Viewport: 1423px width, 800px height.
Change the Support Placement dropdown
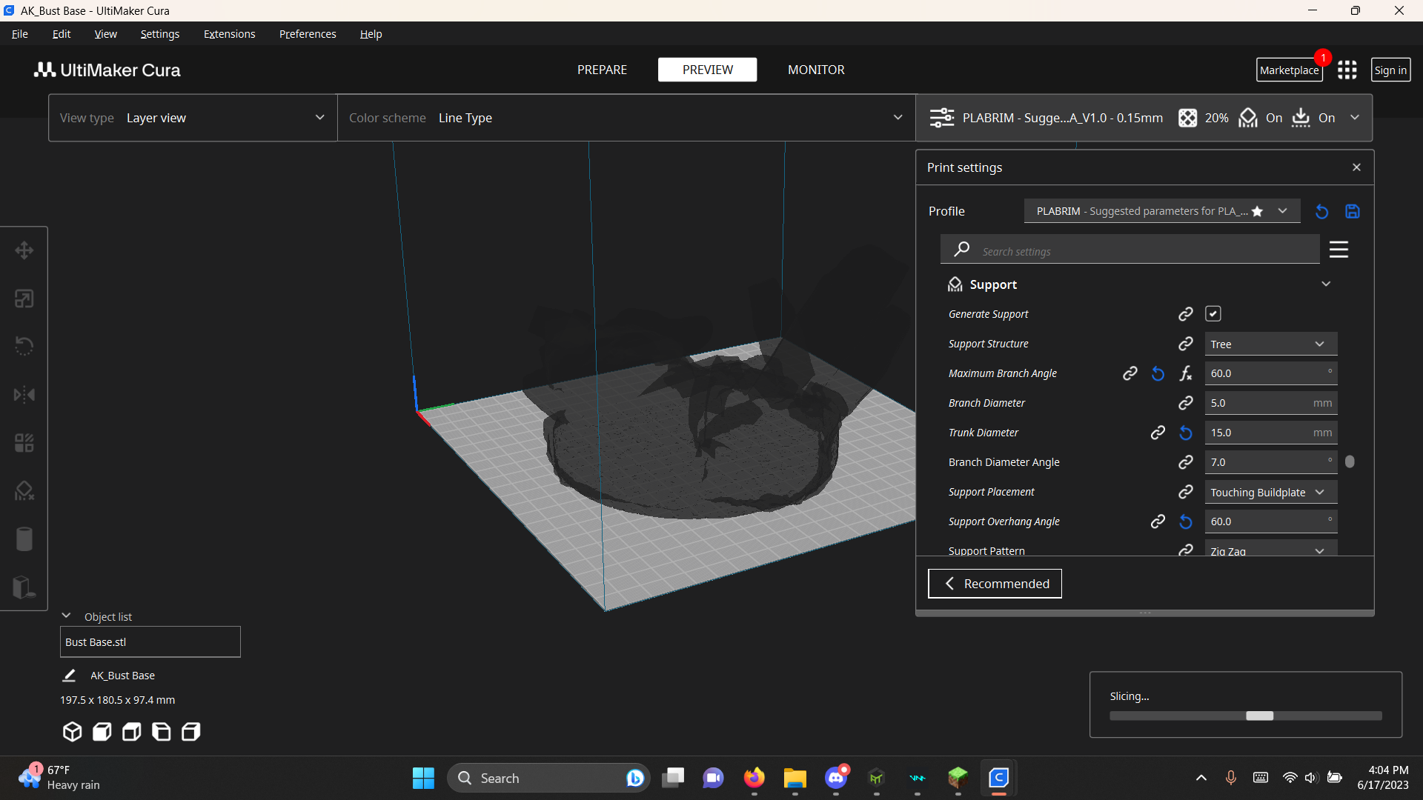pyautogui.click(x=1270, y=492)
